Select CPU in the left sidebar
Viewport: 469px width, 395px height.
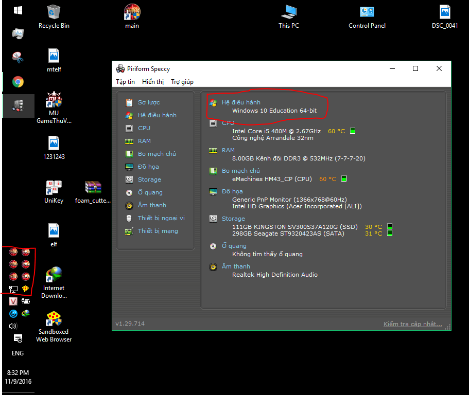coord(144,128)
